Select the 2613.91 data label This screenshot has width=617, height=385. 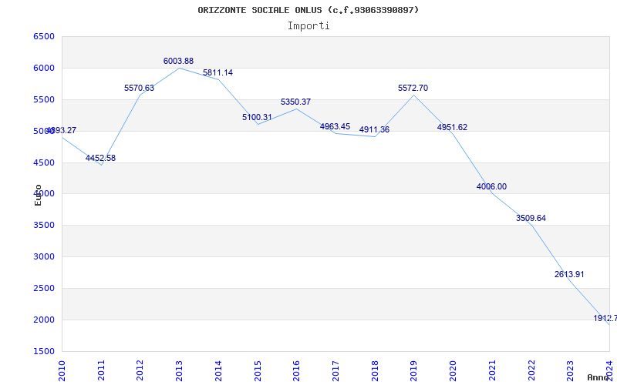(569, 275)
